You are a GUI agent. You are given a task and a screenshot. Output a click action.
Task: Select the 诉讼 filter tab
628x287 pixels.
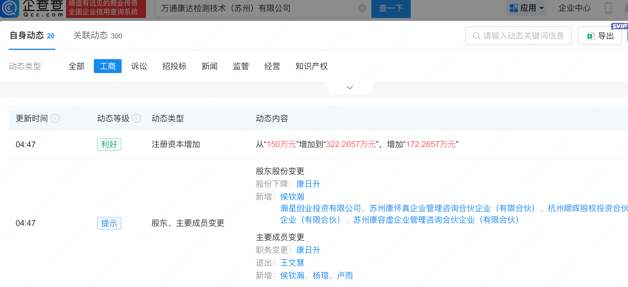point(139,66)
